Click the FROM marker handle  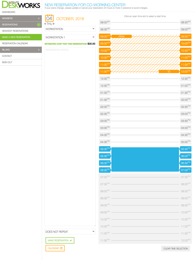pyautogui.click(x=122, y=36)
